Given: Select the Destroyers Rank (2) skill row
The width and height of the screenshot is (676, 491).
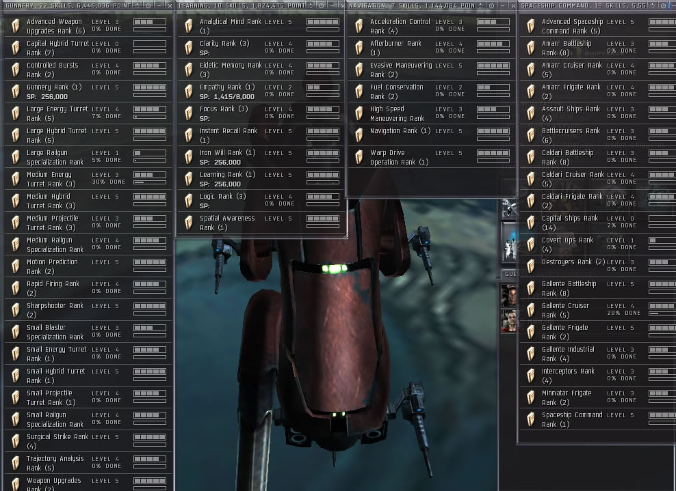Looking at the screenshot, I should click(x=597, y=266).
